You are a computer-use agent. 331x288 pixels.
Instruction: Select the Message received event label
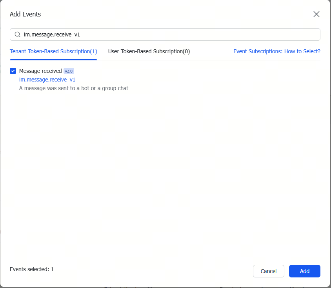click(x=40, y=71)
